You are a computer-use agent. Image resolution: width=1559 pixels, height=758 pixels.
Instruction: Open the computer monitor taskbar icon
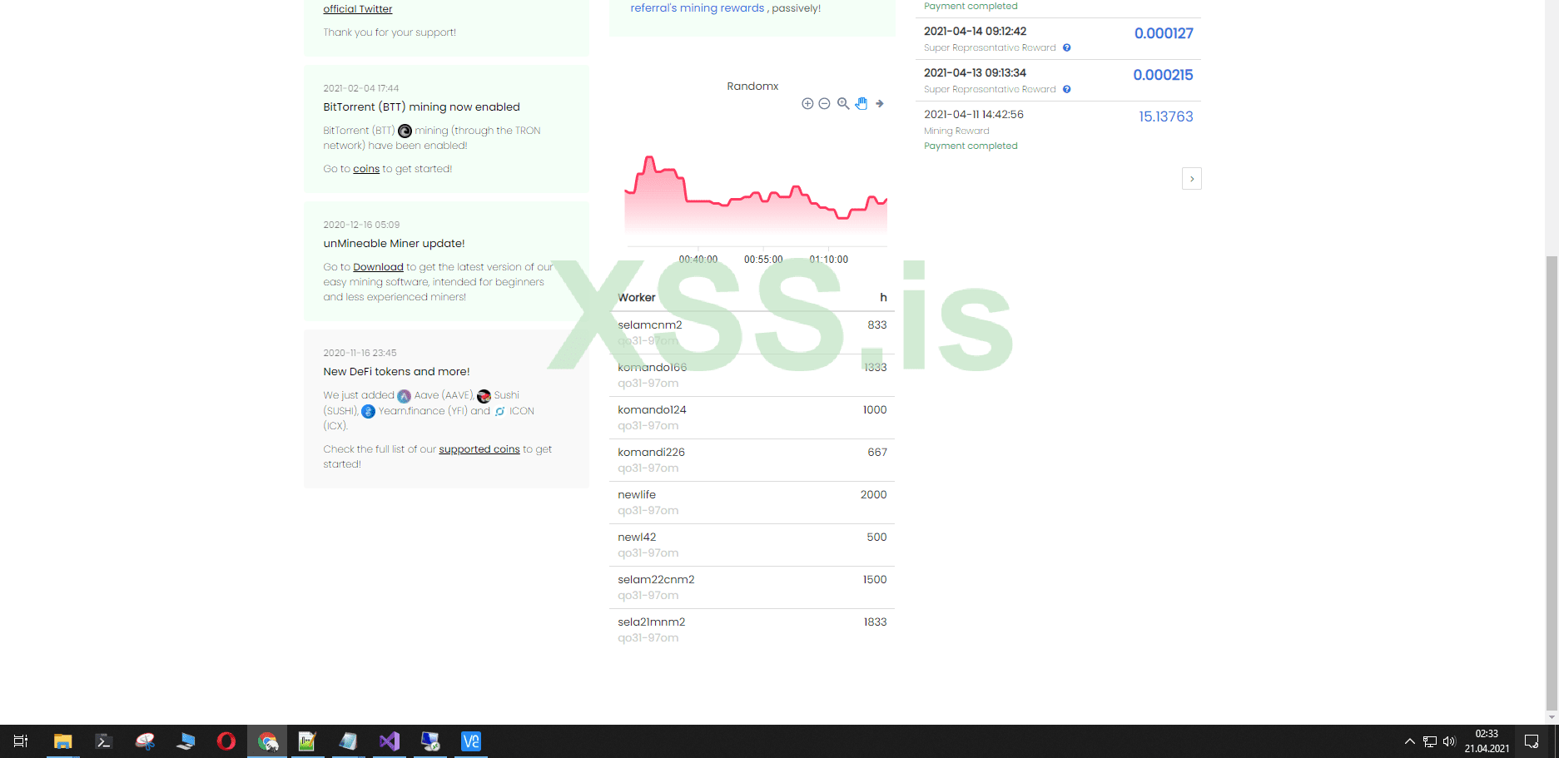pyautogui.click(x=186, y=741)
